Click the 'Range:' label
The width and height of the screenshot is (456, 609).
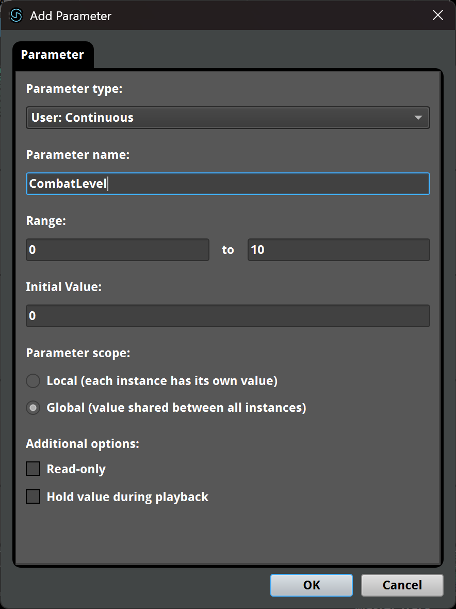[46, 221]
